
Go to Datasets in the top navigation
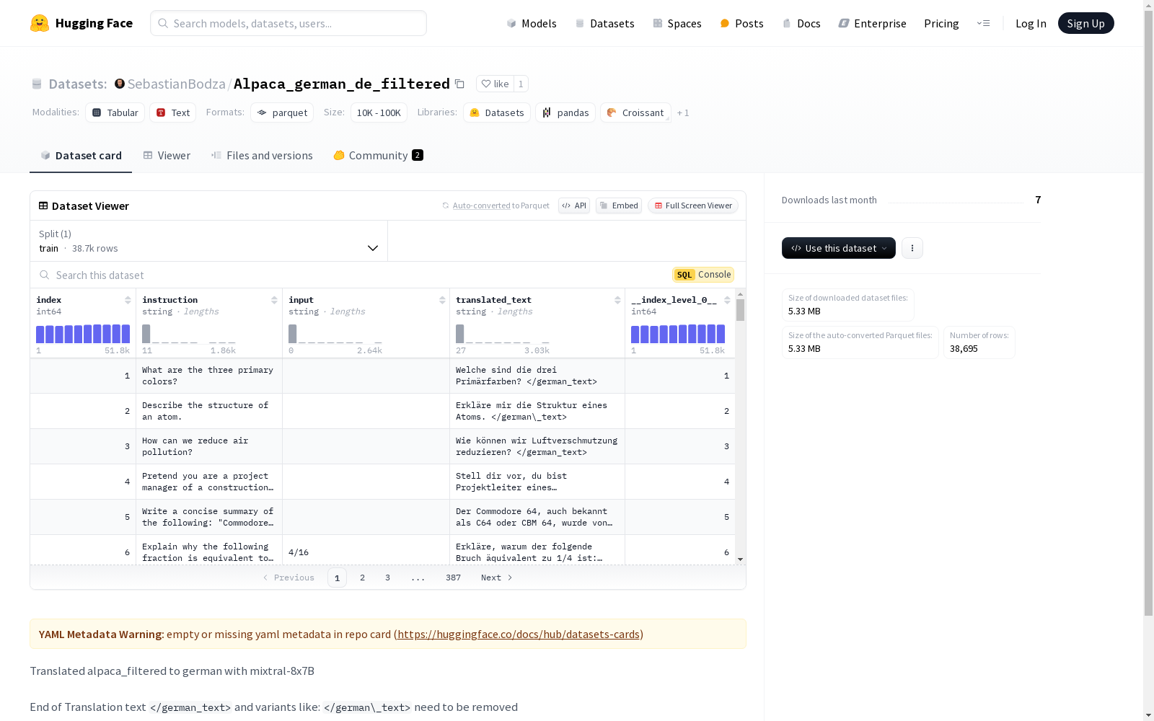[604, 23]
